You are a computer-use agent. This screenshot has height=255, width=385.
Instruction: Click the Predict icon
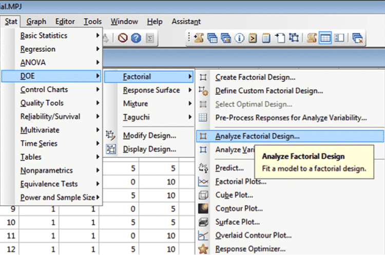203,168
